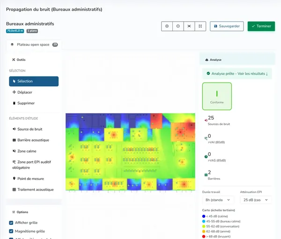Image resolution: width=281 pixels, height=239 pixels.
Task: Click the Bureaux administratifs heading
Action: pos(30,24)
